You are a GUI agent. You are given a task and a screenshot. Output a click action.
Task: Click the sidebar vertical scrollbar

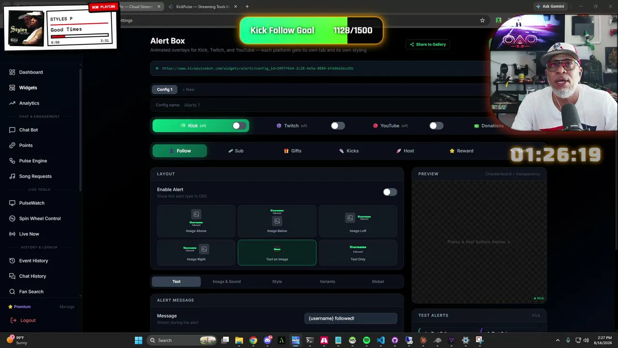[80, 129]
